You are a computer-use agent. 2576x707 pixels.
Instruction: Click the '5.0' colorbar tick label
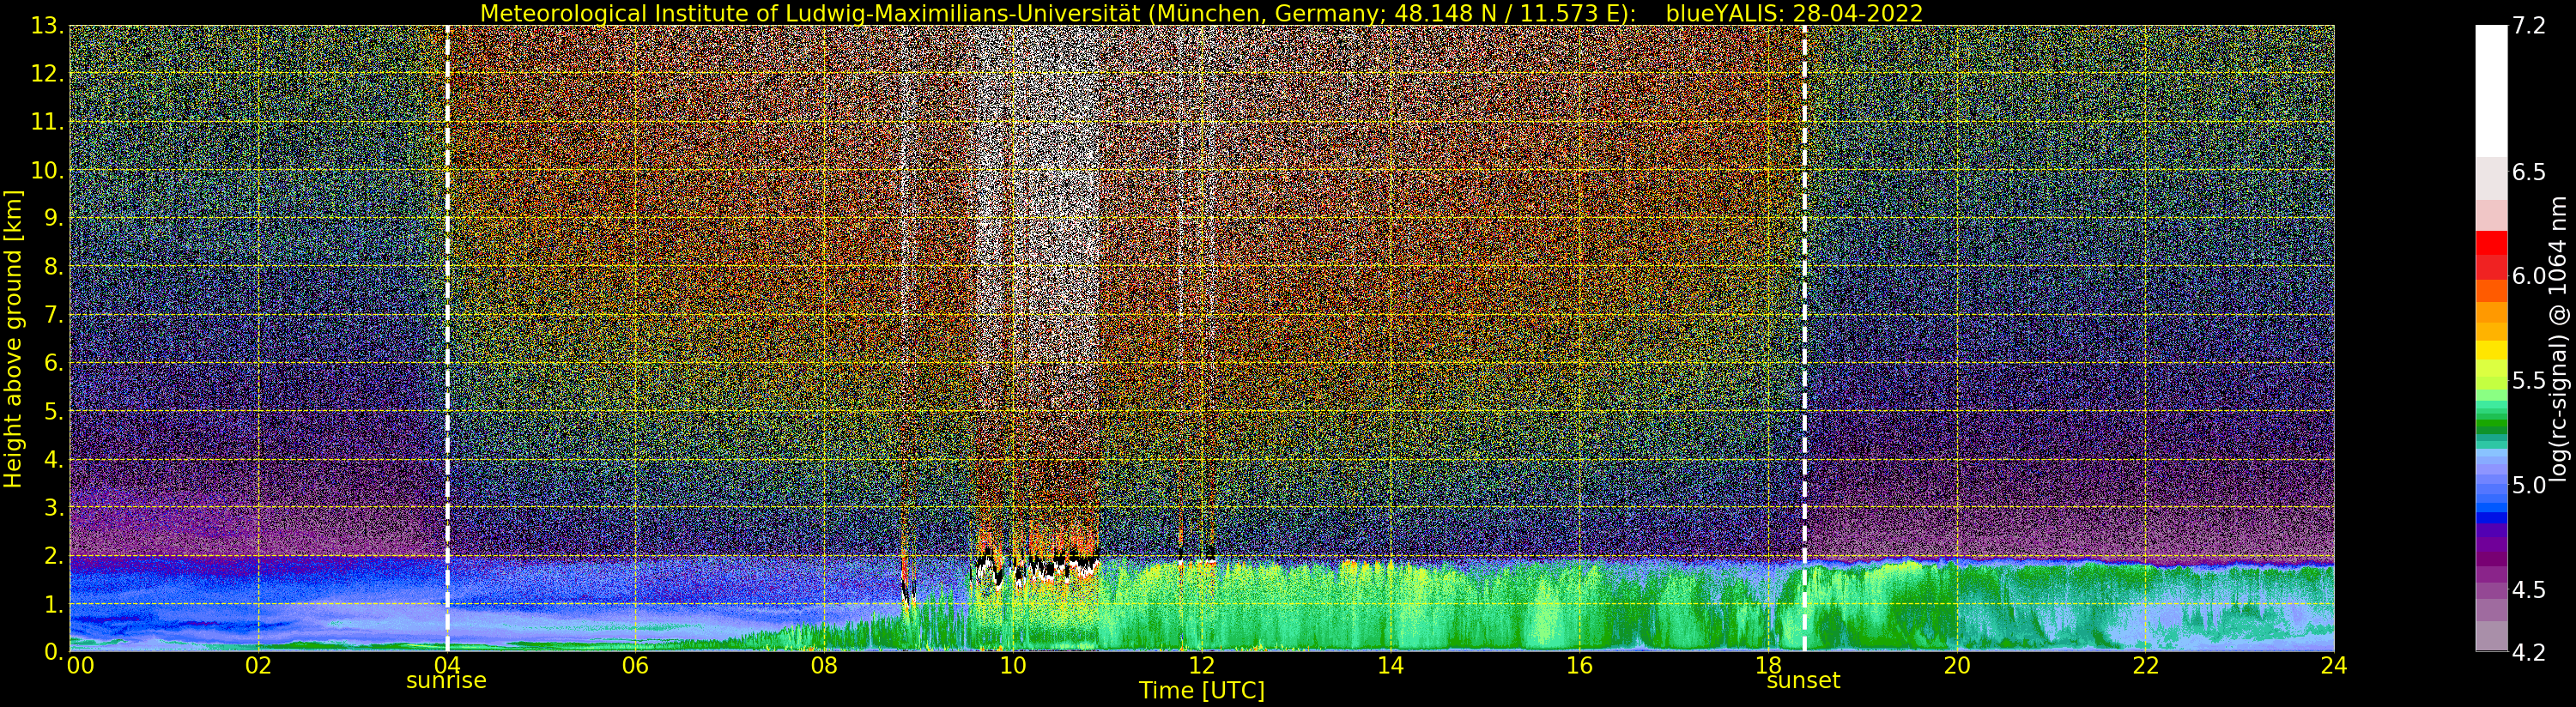pos(2529,485)
